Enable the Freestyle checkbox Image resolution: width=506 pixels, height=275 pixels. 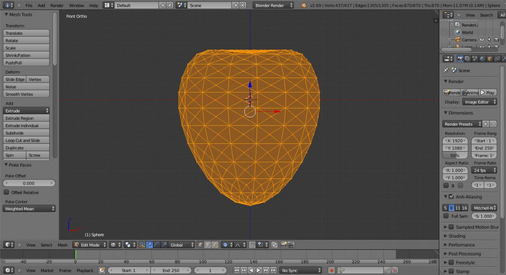pos(451,262)
